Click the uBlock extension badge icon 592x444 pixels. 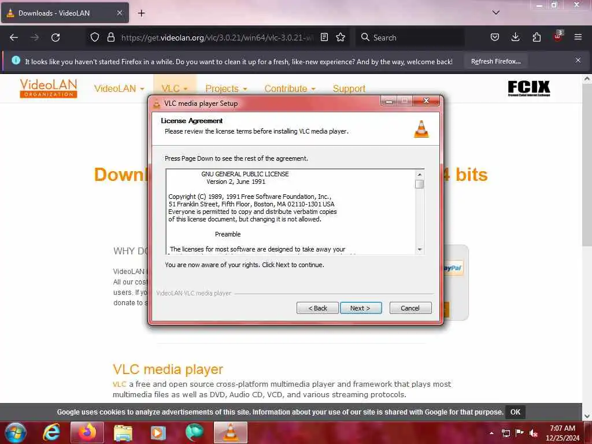558,36
